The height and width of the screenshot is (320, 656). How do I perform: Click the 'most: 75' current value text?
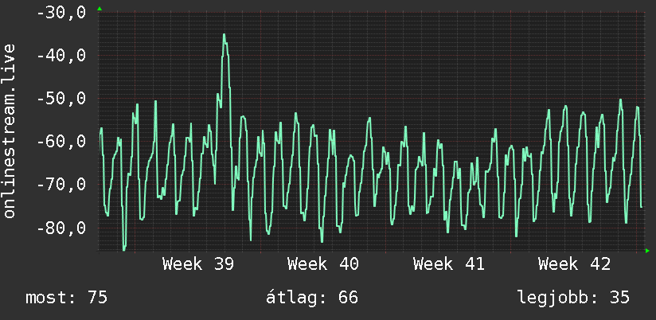[67, 298]
